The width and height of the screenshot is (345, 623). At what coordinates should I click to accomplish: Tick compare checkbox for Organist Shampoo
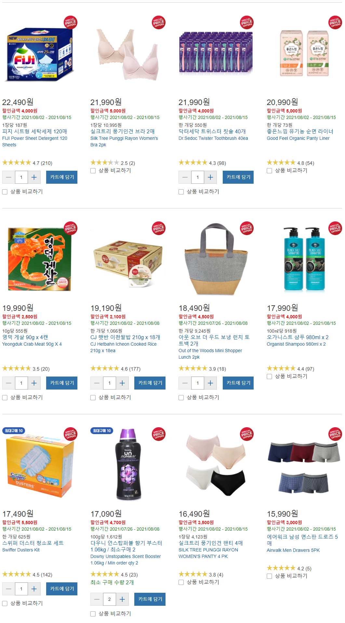click(269, 377)
